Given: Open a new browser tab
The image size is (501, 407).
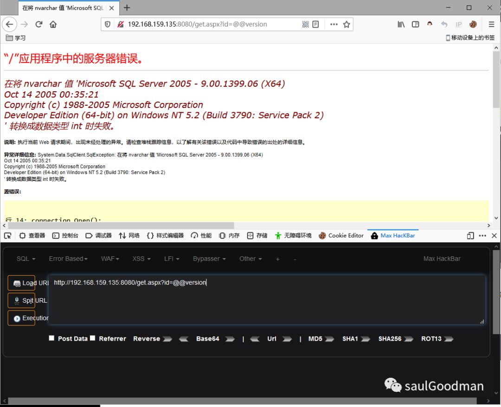Looking at the screenshot, I should (x=127, y=8).
